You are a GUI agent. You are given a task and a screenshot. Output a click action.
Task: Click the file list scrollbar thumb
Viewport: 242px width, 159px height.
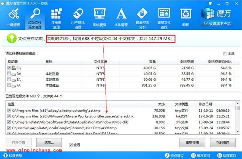click(x=238, y=108)
